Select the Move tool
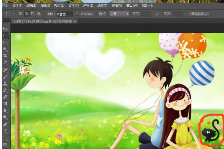Screen dimensions: 224x149 point(5,29)
